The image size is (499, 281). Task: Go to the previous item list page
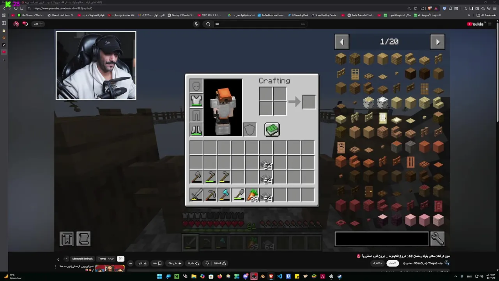342,42
